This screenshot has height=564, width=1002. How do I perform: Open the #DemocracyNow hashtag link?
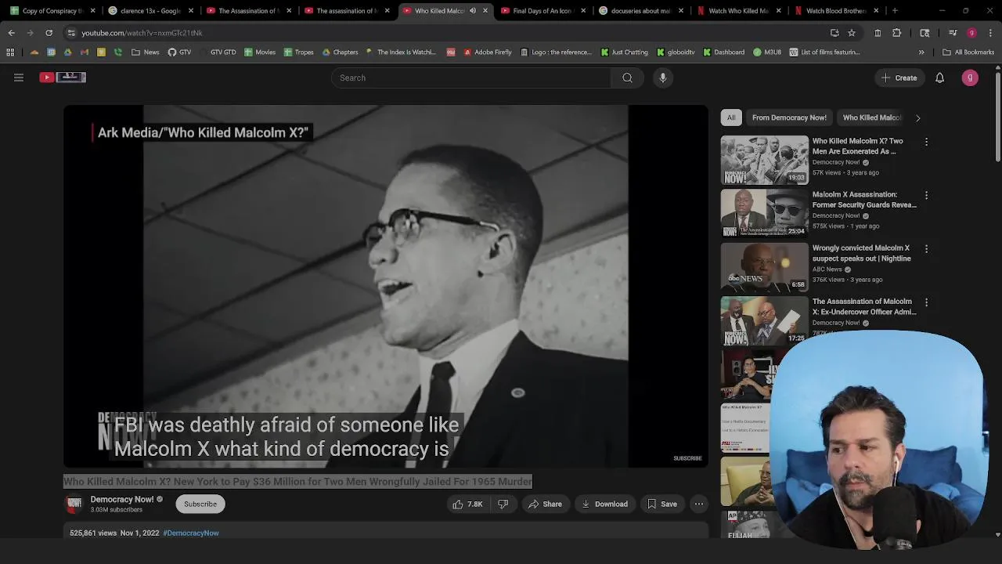(x=191, y=533)
